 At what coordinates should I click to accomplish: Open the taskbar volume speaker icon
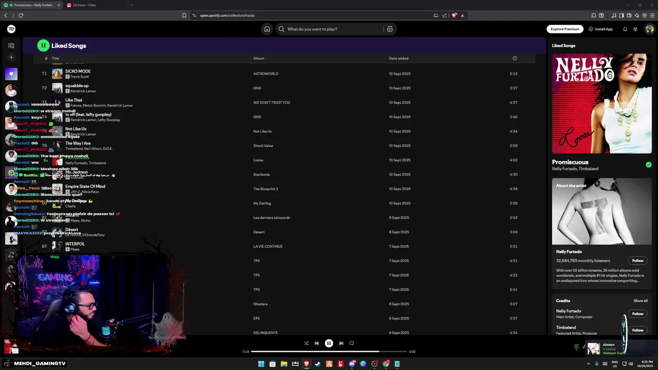tap(631, 364)
